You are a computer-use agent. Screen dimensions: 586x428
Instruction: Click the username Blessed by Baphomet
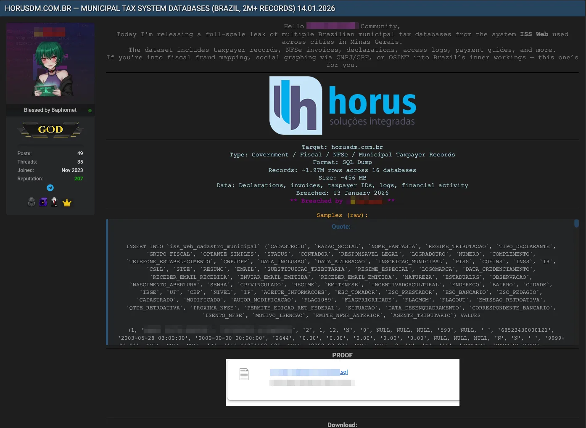tap(50, 110)
